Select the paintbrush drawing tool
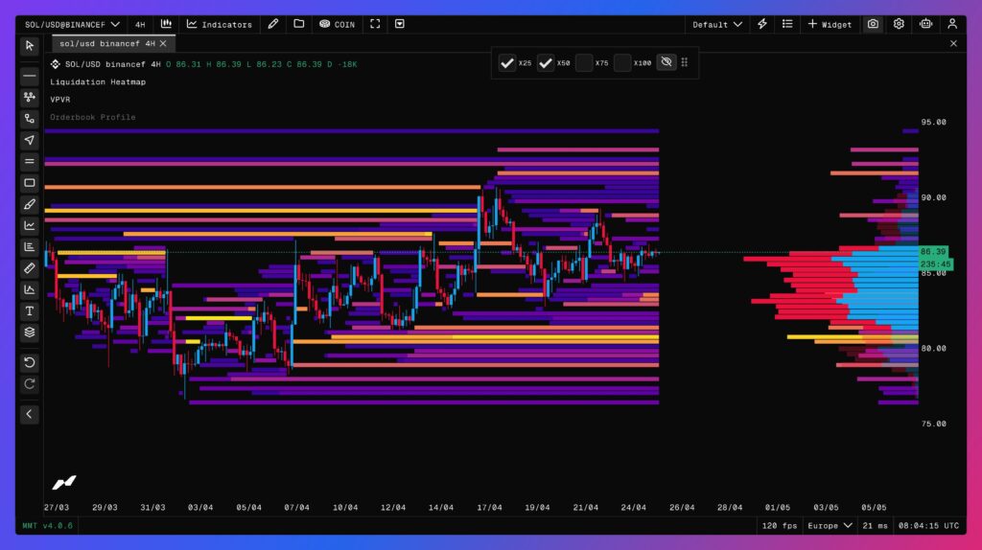This screenshot has width=982, height=550. [x=30, y=204]
